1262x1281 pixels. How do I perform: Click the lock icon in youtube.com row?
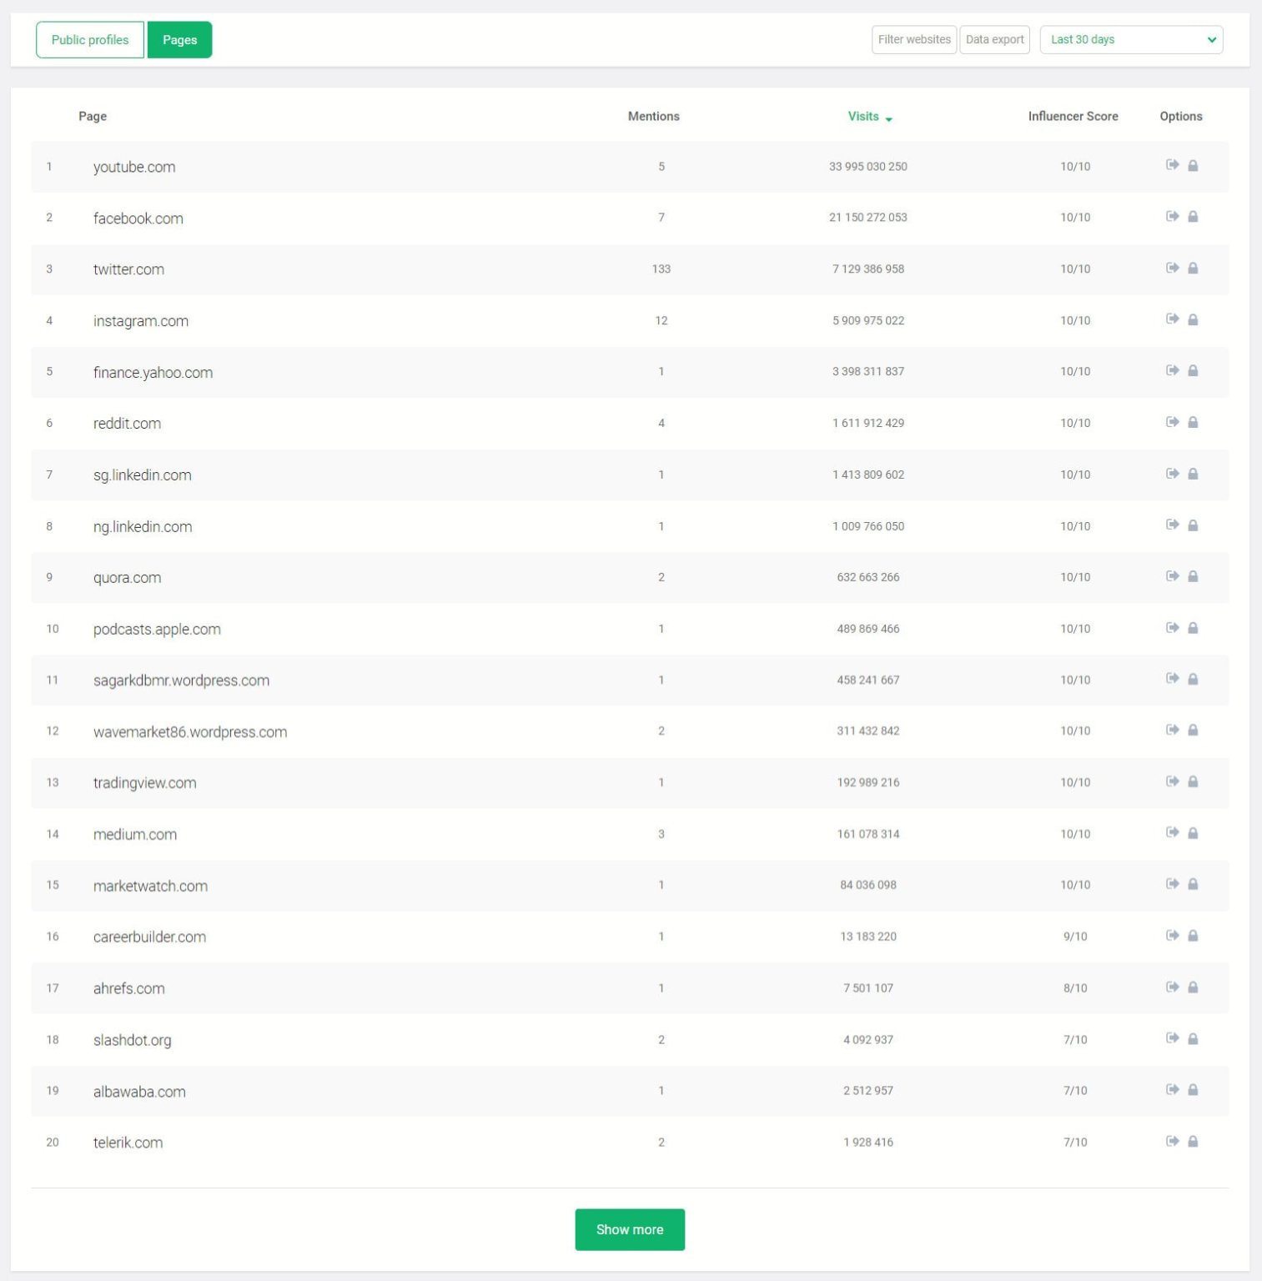pos(1193,166)
